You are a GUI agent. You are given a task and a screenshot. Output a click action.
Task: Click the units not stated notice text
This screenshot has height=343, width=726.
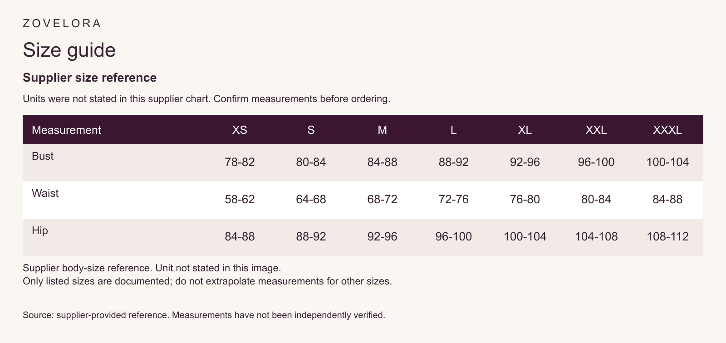coord(206,99)
